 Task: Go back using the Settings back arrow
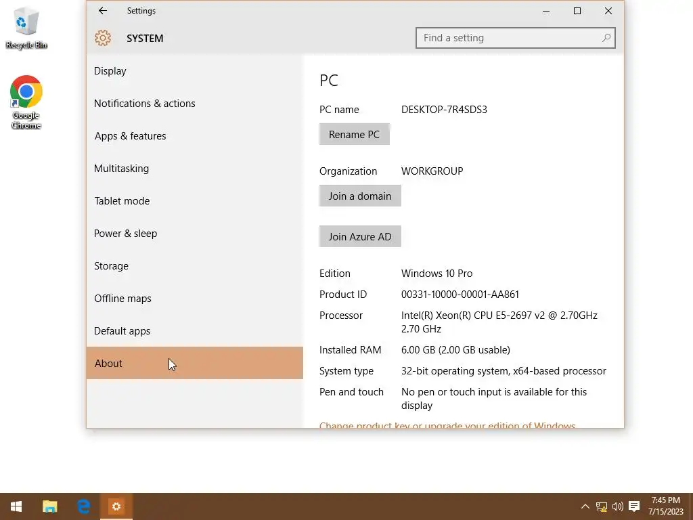click(103, 11)
